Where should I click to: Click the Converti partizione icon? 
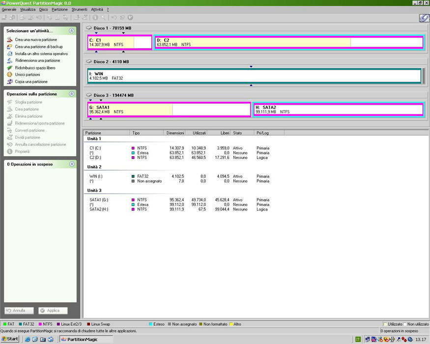[x=10, y=130]
